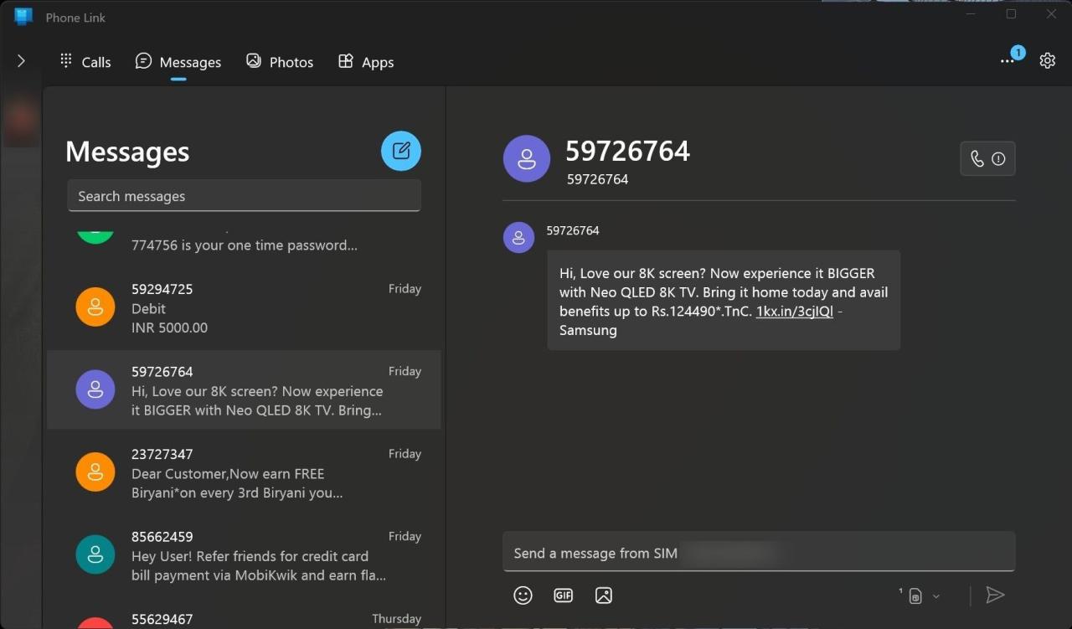
Task: Select the 59726764 conversation in list
Action: (244, 390)
